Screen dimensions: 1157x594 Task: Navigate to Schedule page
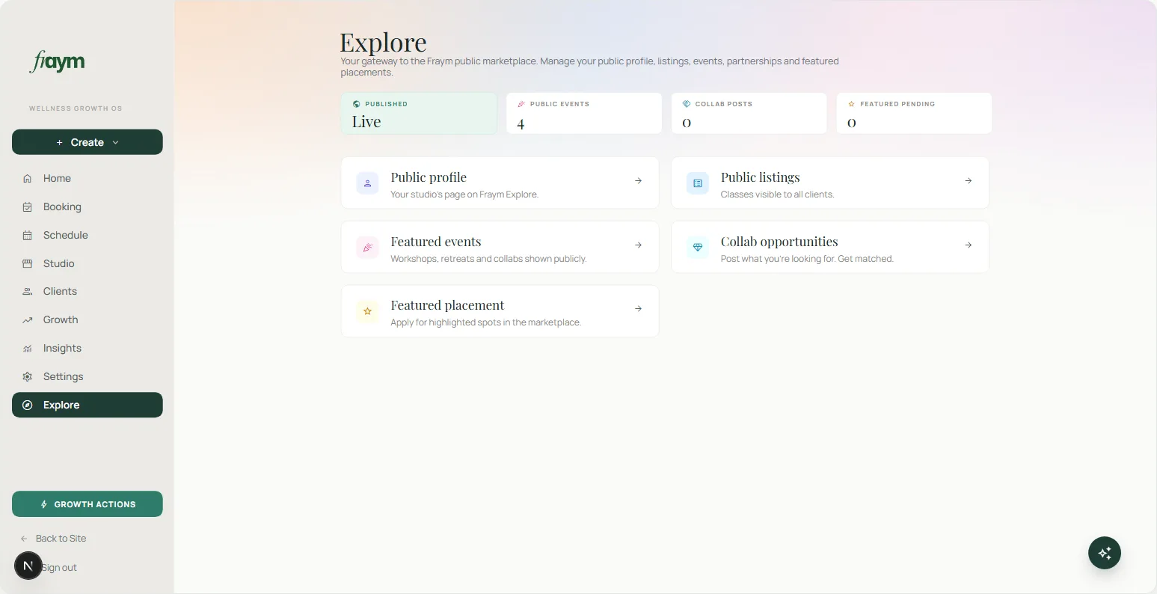(x=88, y=235)
